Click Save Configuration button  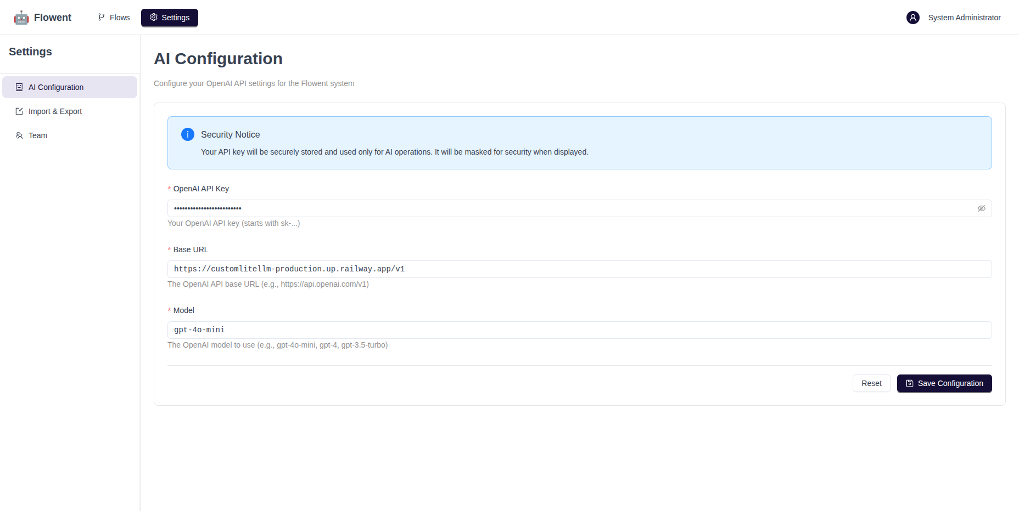pyautogui.click(x=944, y=383)
